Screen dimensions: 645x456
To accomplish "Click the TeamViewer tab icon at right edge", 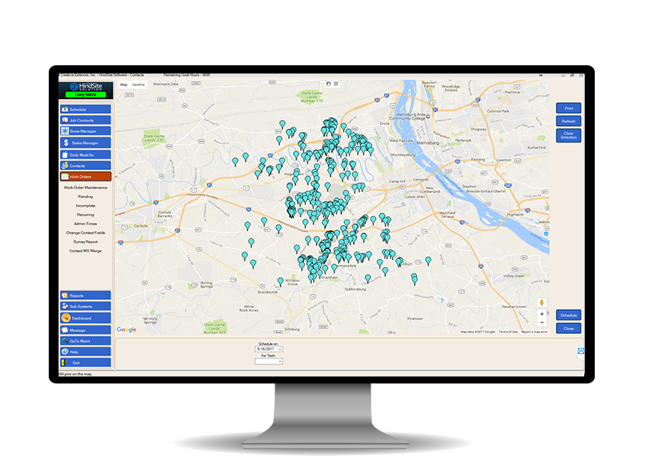I will 580,351.
